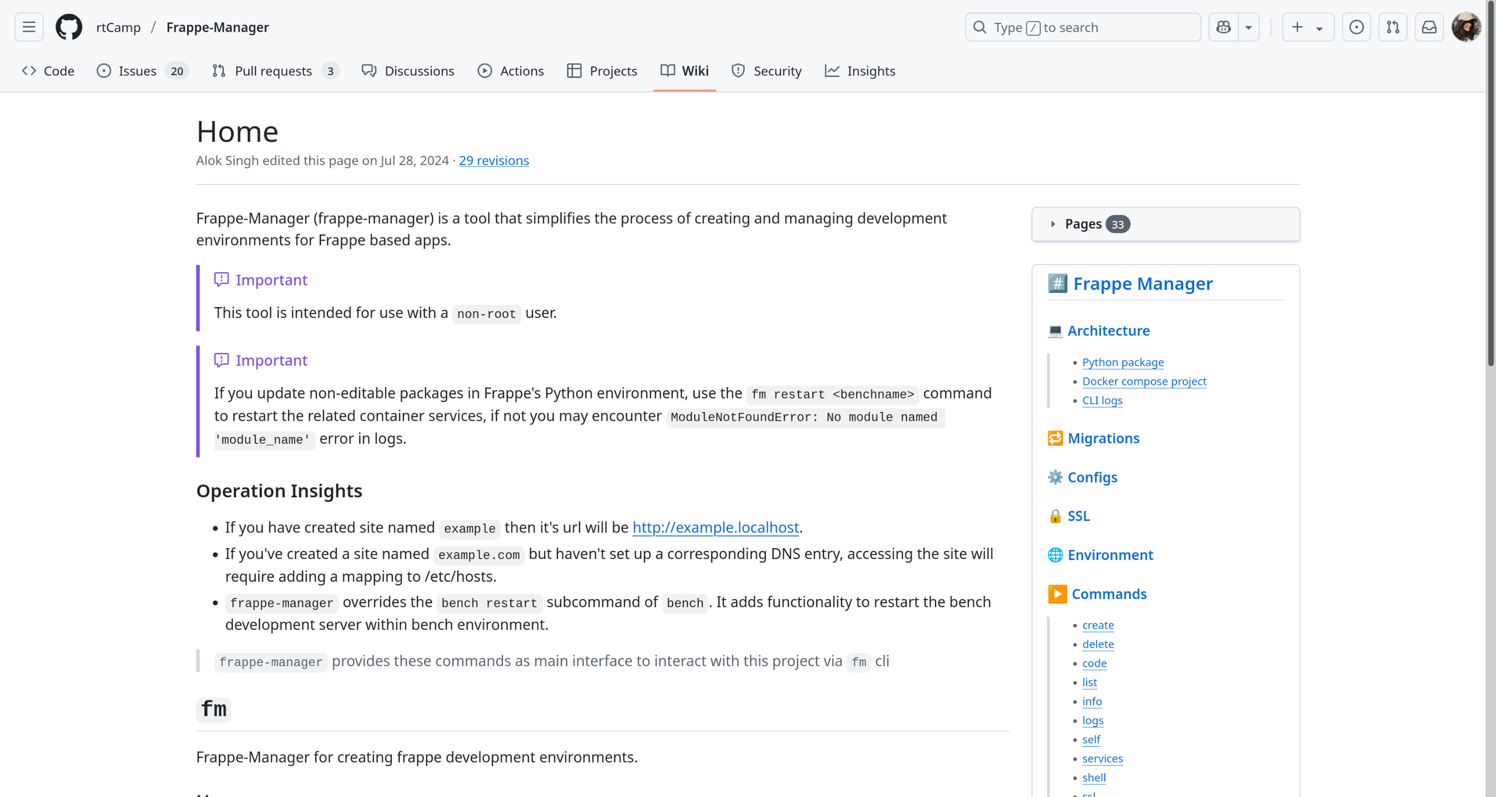Open the list command page
This screenshot has width=1496, height=797.
(1090, 683)
